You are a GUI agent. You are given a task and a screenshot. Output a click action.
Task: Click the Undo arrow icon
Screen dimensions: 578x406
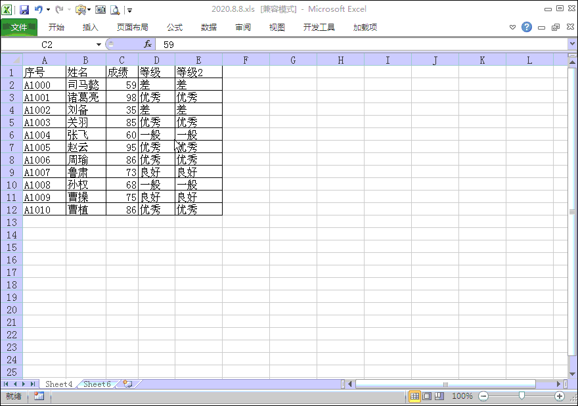38,10
